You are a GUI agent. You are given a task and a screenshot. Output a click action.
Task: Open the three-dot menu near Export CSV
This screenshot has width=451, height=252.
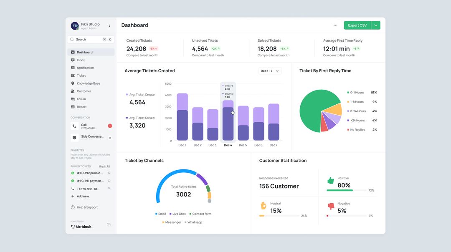coord(335,25)
